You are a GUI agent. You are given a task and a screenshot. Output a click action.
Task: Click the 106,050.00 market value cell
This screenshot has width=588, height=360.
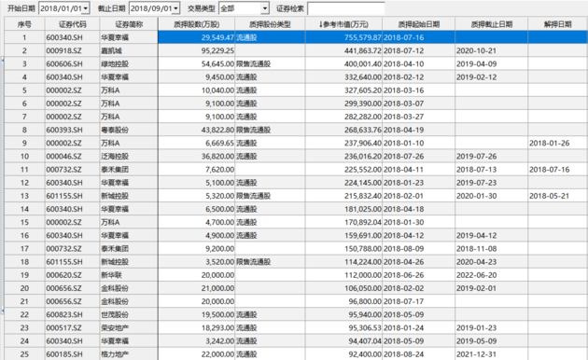343,288
